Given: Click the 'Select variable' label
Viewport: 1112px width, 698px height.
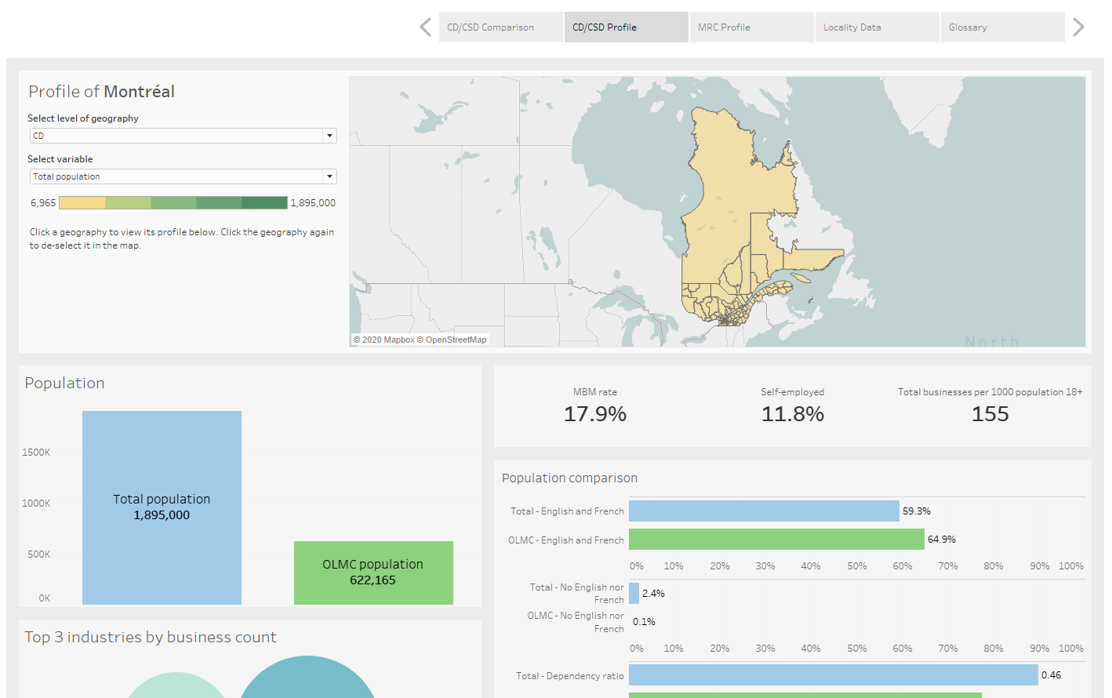Looking at the screenshot, I should (60, 159).
